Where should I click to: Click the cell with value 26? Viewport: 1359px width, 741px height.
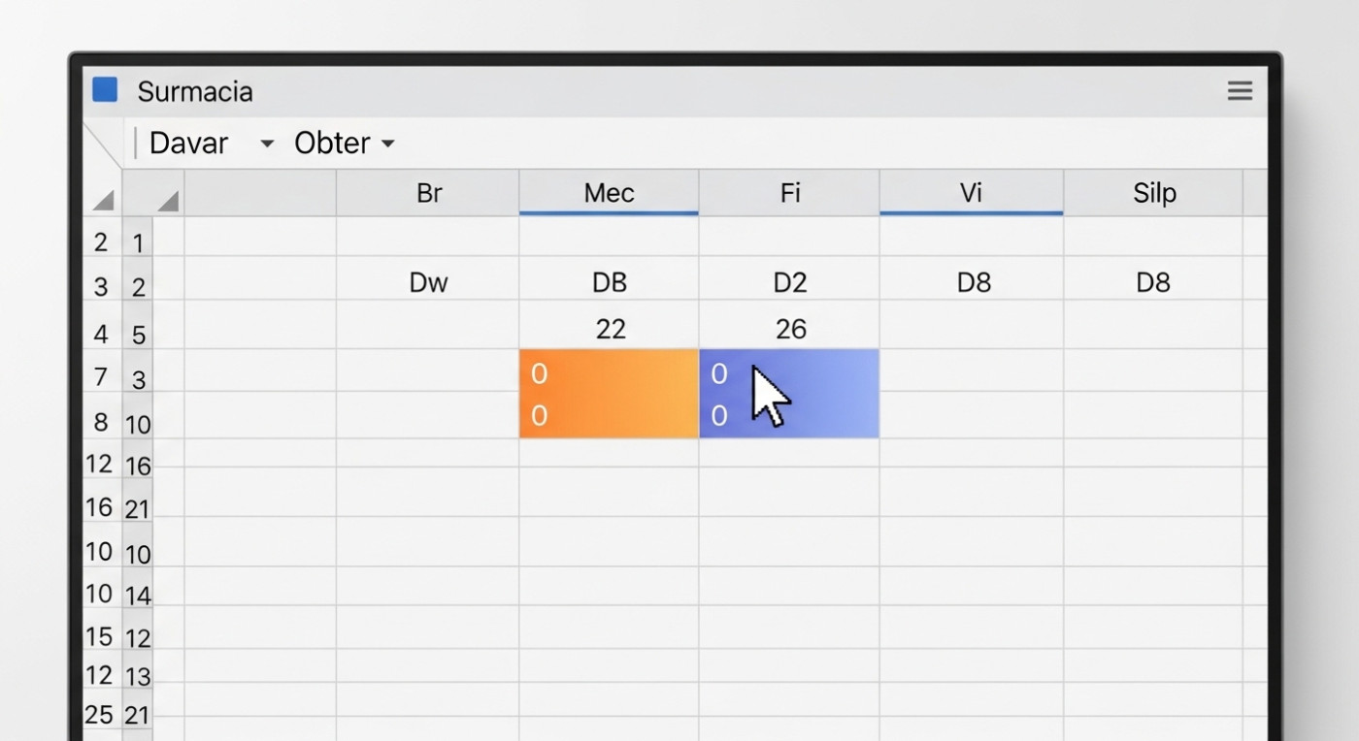pyautogui.click(x=790, y=329)
